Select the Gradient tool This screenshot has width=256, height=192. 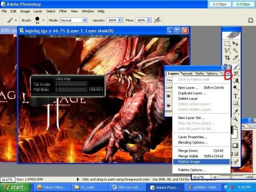pyautogui.click(x=236, y=81)
